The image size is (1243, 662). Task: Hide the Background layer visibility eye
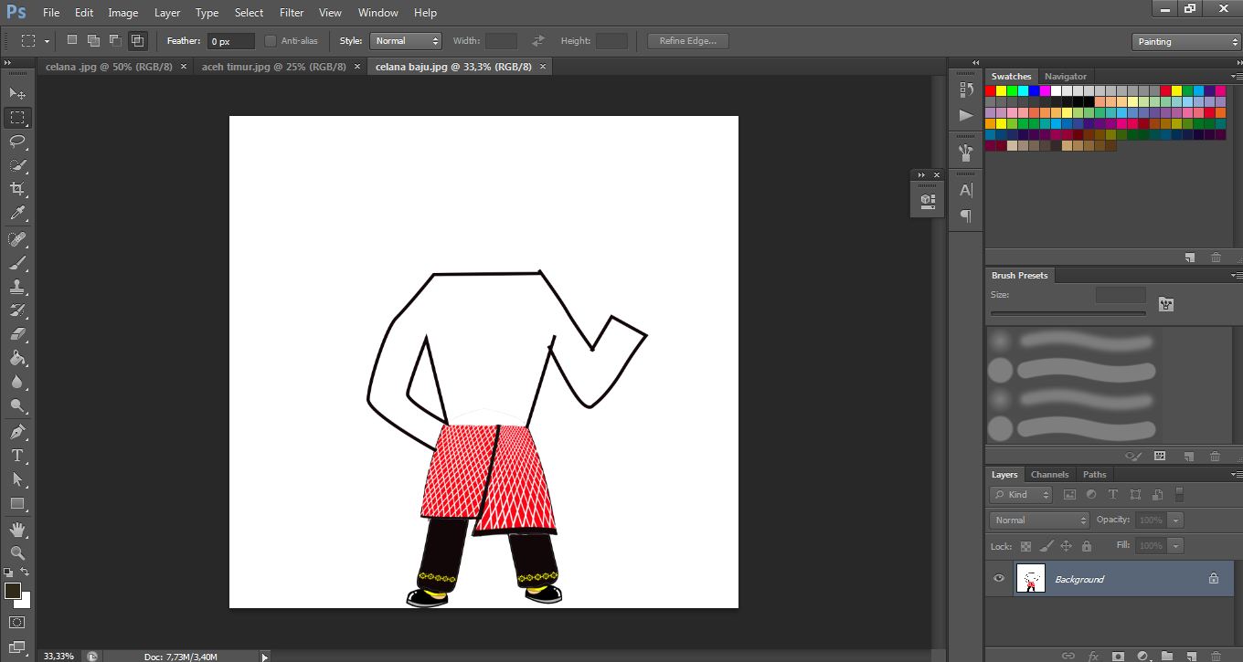click(x=999, y=578)
